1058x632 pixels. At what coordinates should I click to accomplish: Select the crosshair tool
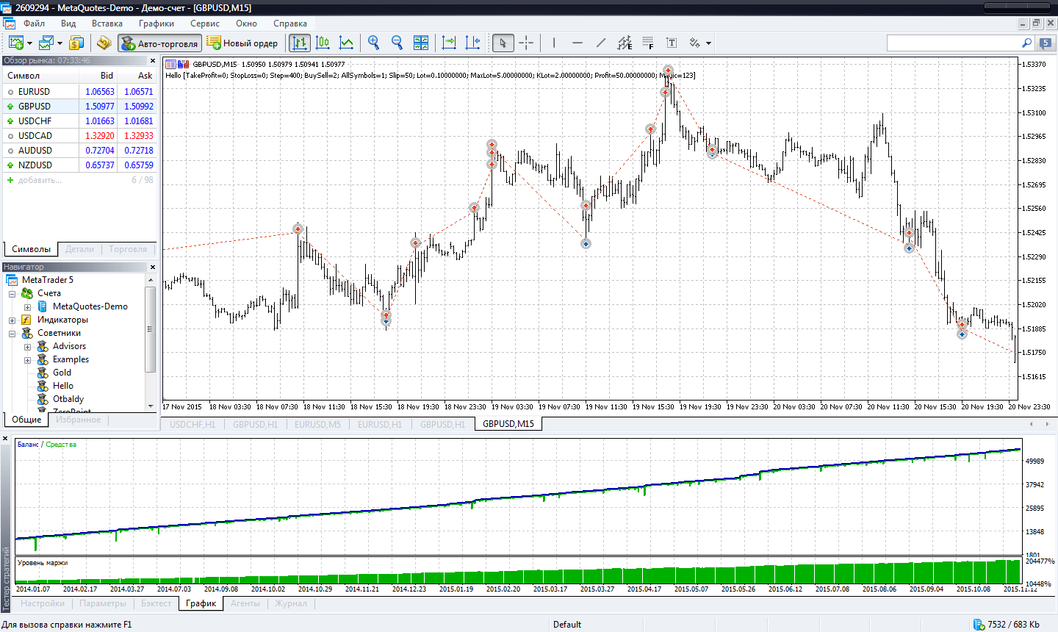click(526, 43)
